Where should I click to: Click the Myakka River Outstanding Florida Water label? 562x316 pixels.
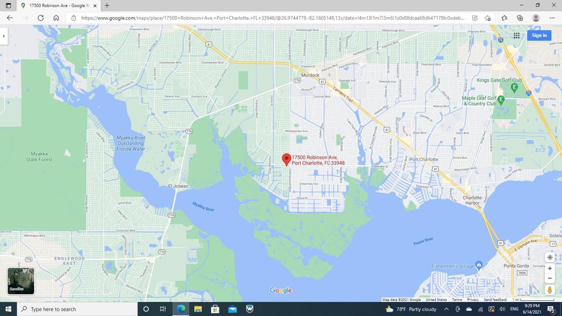[x=131, y=144]
